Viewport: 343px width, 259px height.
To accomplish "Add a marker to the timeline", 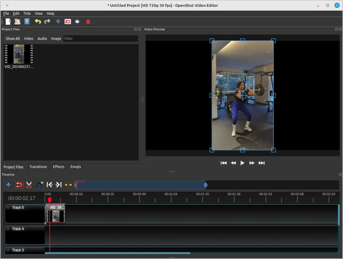I will pyautogui.click(x=40, y=185).
